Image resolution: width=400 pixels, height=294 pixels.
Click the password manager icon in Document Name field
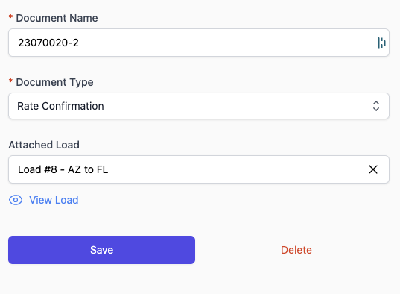(381, 43)
